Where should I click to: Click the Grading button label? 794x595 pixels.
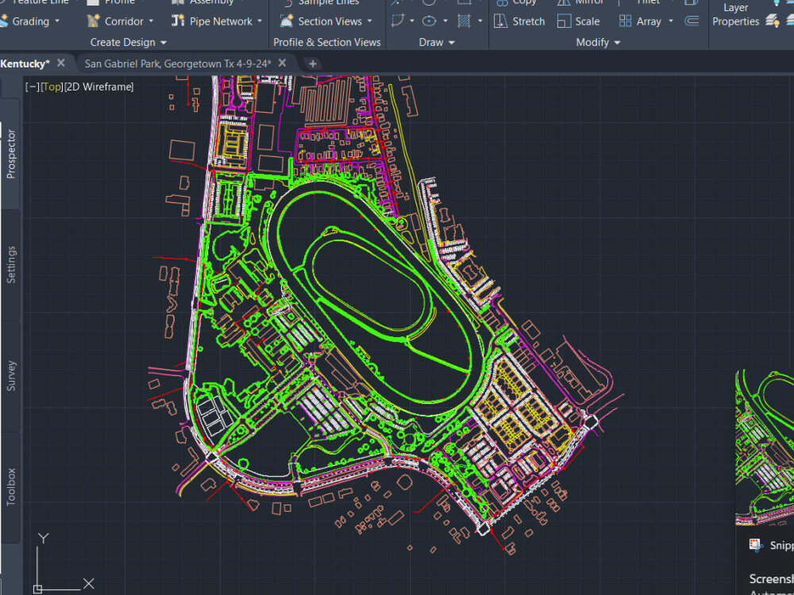pos(30,21)
